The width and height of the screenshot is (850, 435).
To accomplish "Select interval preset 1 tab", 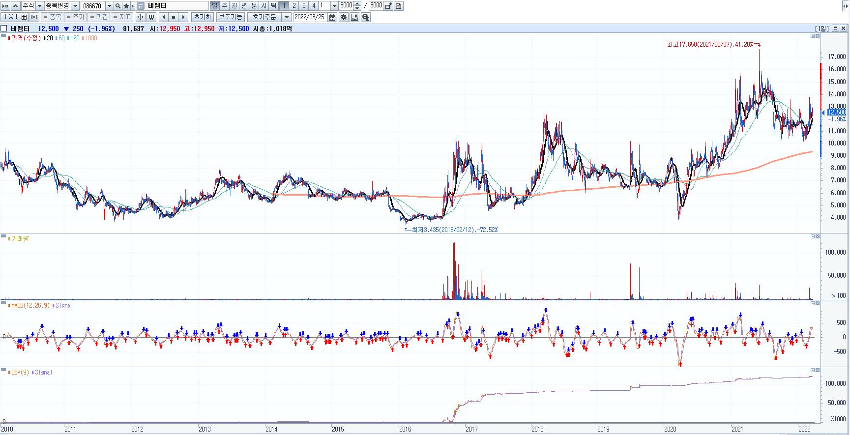I will pos(284,6).
